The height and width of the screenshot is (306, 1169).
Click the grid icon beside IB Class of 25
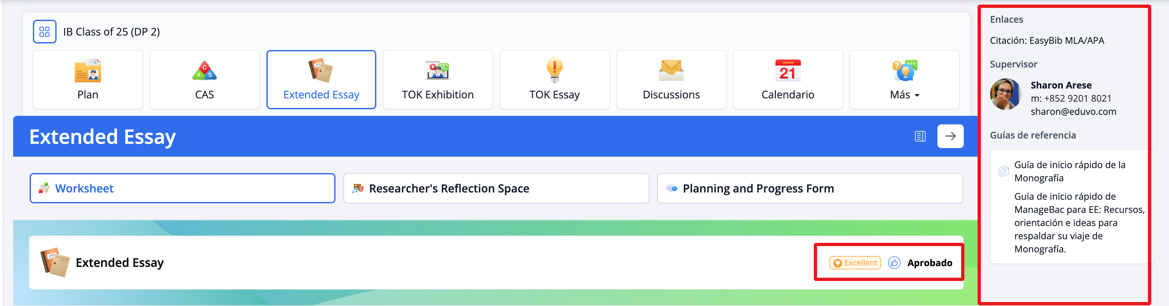pyautogui.click(x=44, y=32)
